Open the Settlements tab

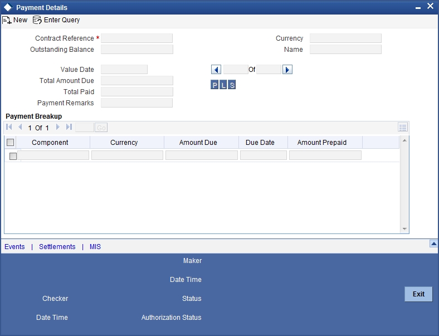pos(57,247)
